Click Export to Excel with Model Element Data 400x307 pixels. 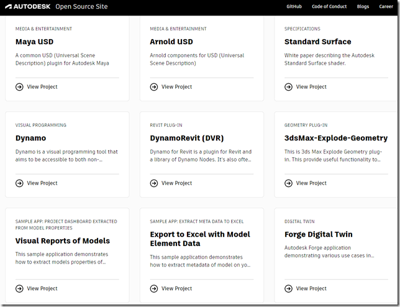click(200, 239)
